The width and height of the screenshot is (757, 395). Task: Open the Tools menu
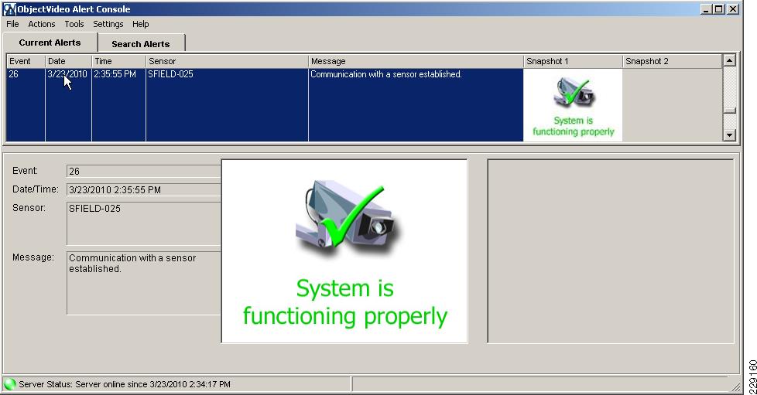tap(74, 24)
